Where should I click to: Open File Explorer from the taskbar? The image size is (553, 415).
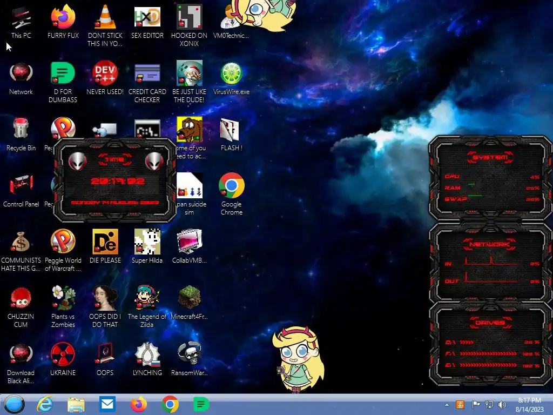(x=76, y=404)
